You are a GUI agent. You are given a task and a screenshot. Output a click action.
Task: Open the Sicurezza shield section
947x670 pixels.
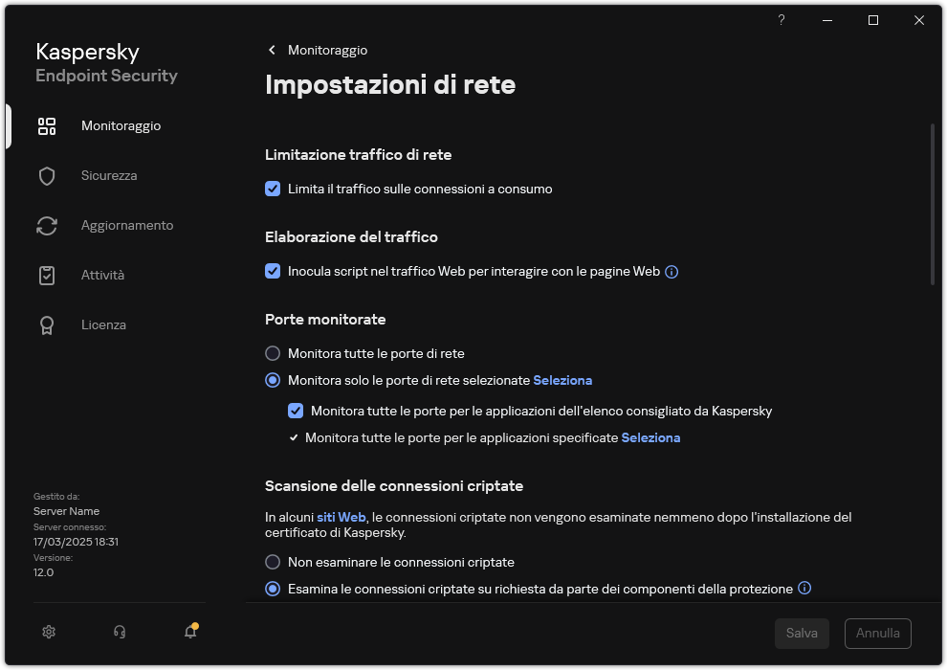click(46, 175)
